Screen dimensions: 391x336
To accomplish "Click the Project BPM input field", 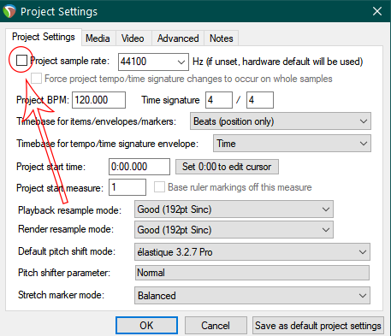I will tap(98, 100).
